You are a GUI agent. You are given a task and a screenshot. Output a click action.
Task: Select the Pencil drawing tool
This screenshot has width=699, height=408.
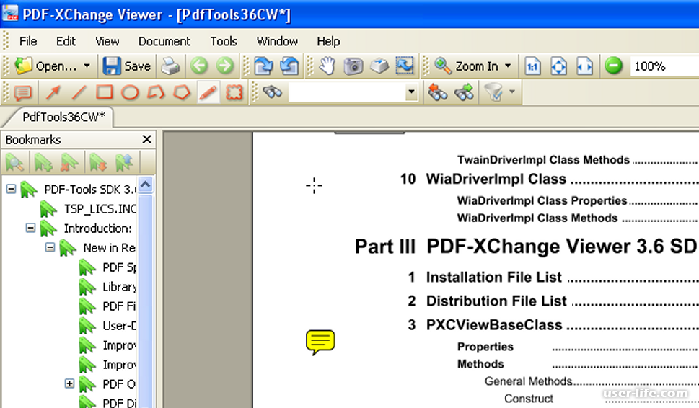(208, 93)
